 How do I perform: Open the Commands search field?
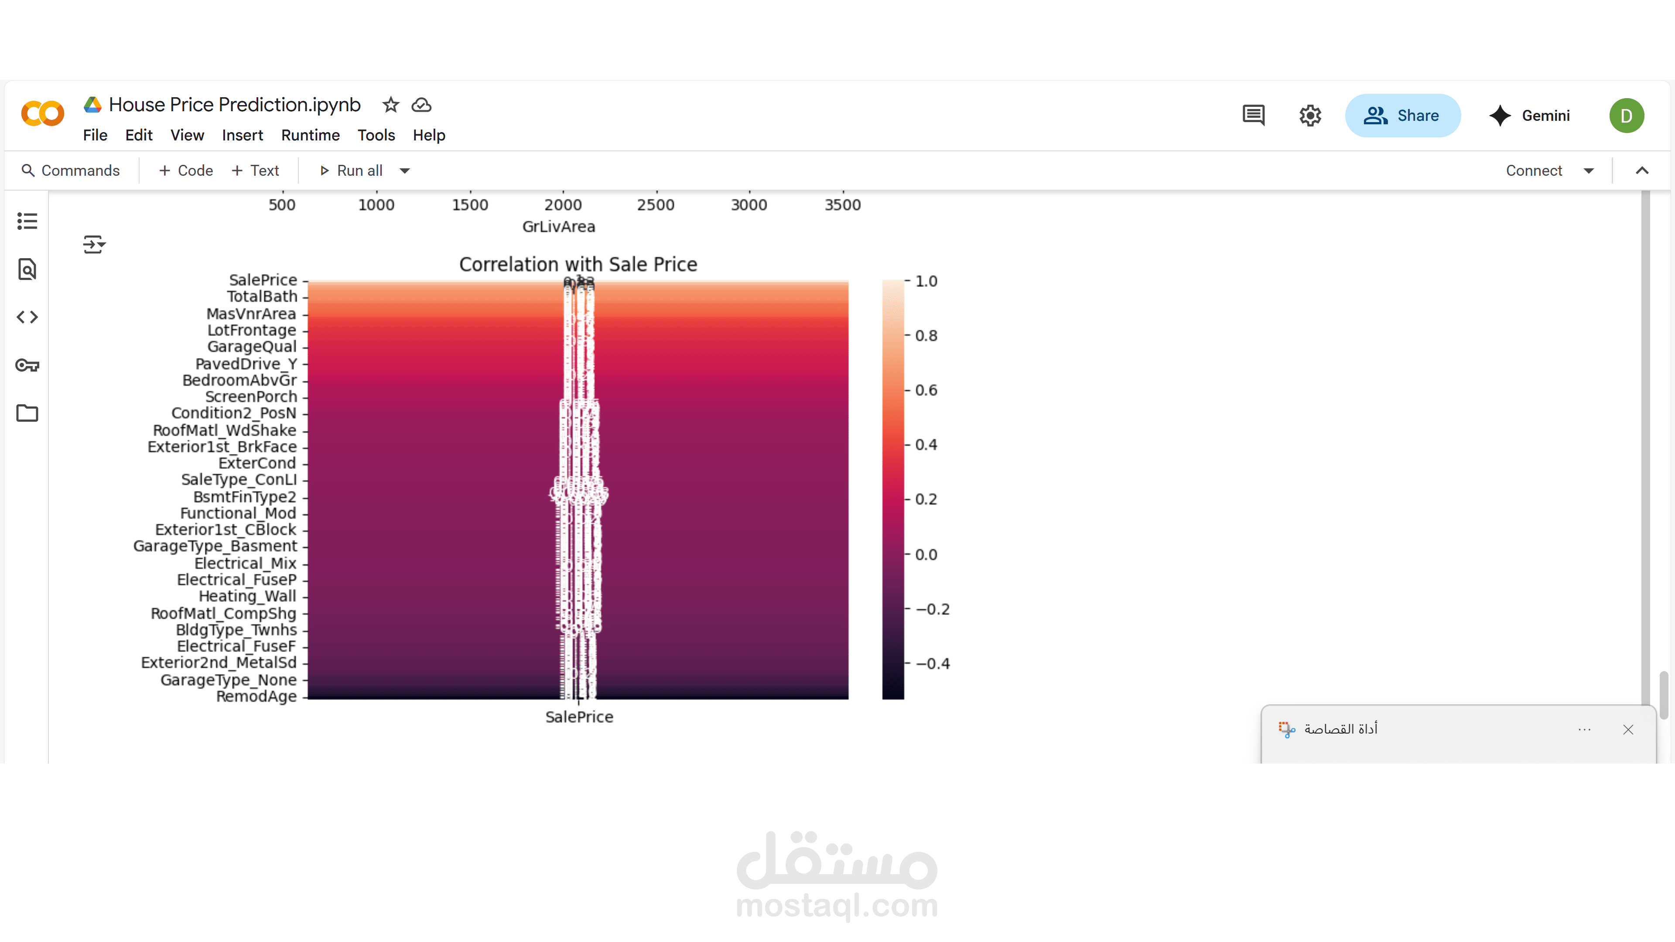[71, 171]
